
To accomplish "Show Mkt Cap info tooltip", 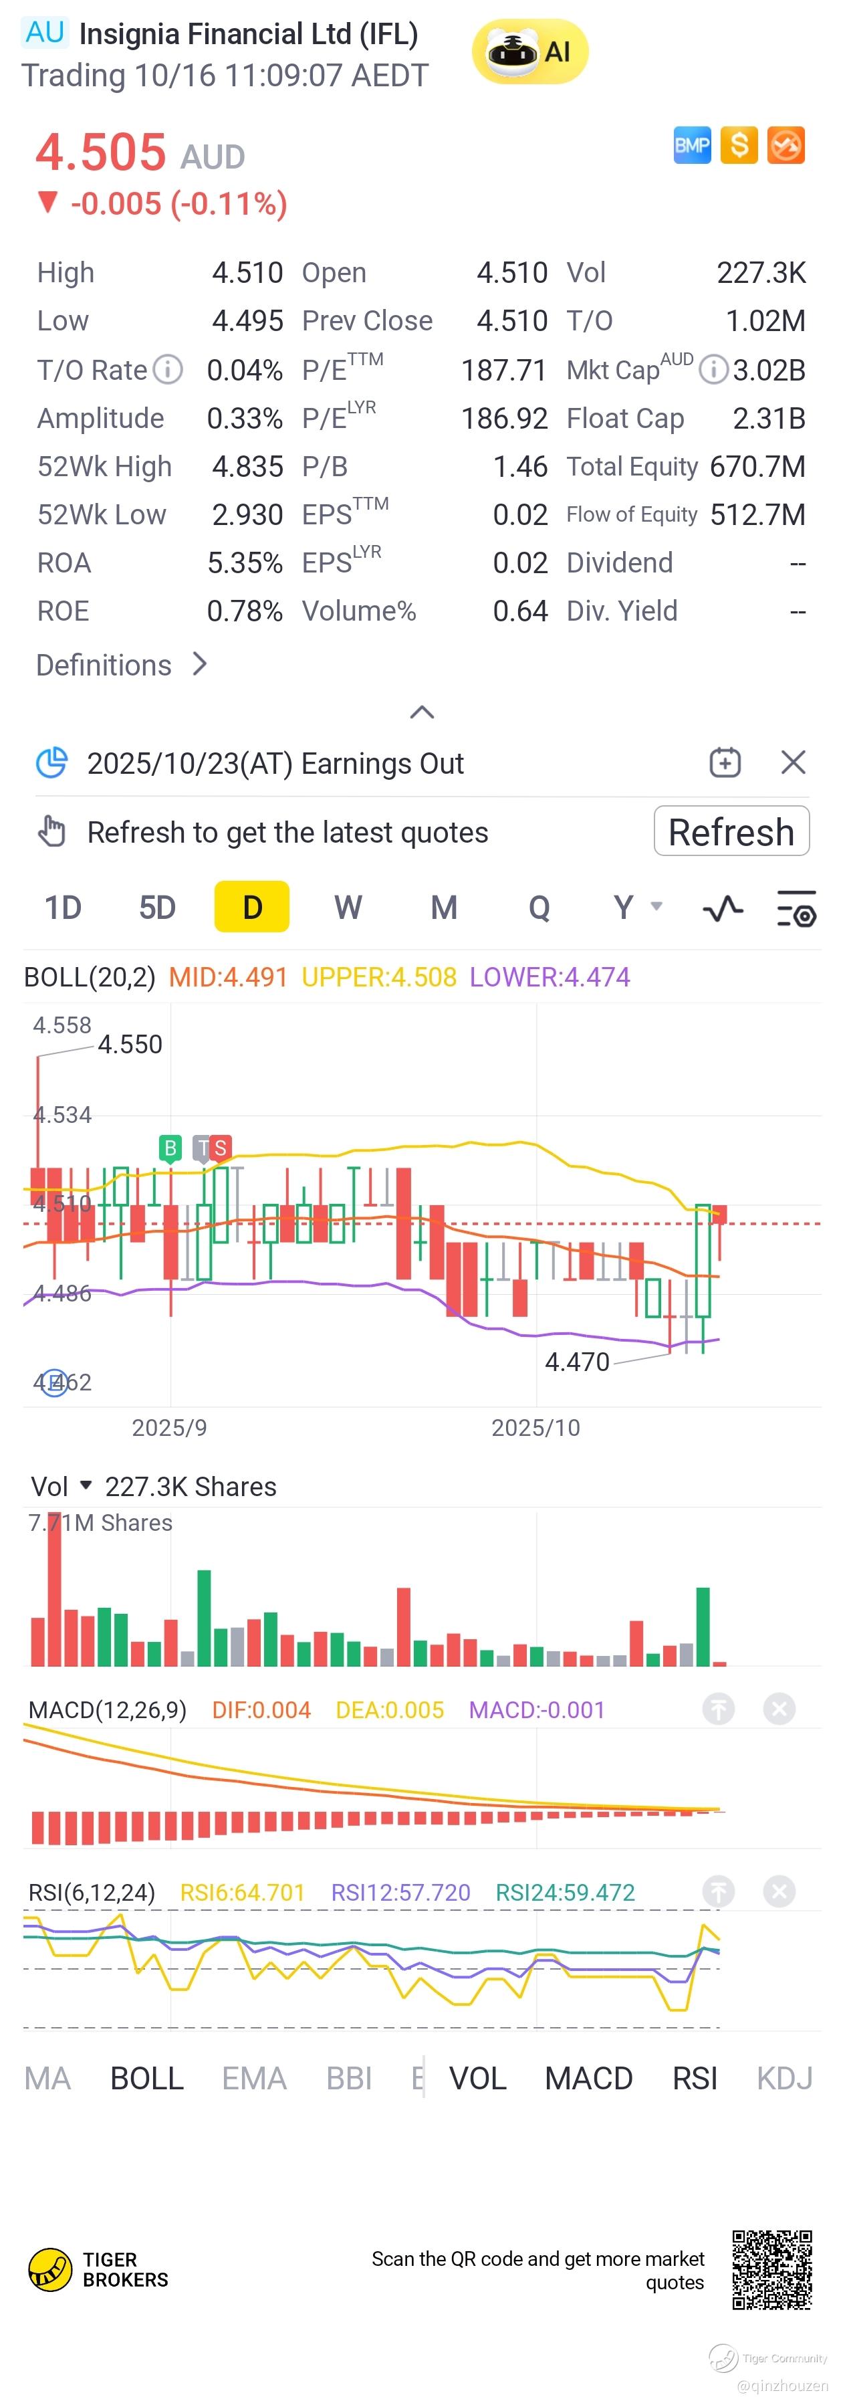I will click(x=713, y=370).
